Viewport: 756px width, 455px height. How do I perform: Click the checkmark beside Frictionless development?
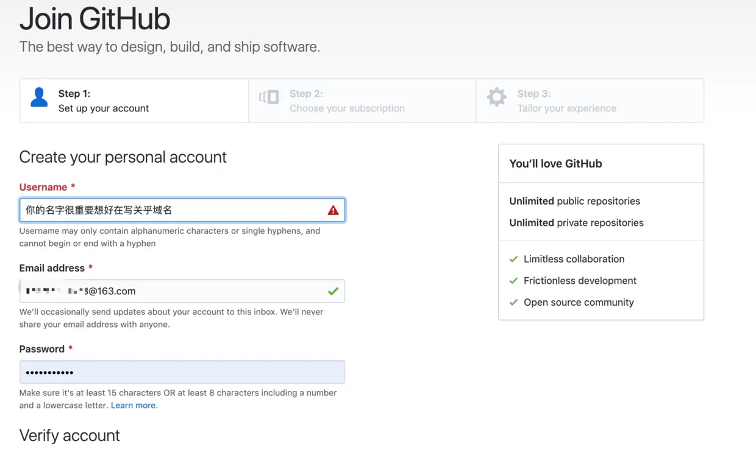[x=513, y=281]
